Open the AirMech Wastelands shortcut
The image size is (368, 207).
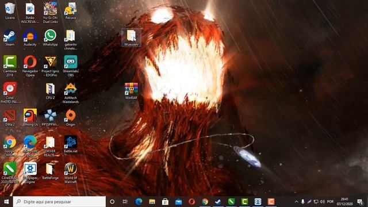pyautogui.click(x=71, y=93)
